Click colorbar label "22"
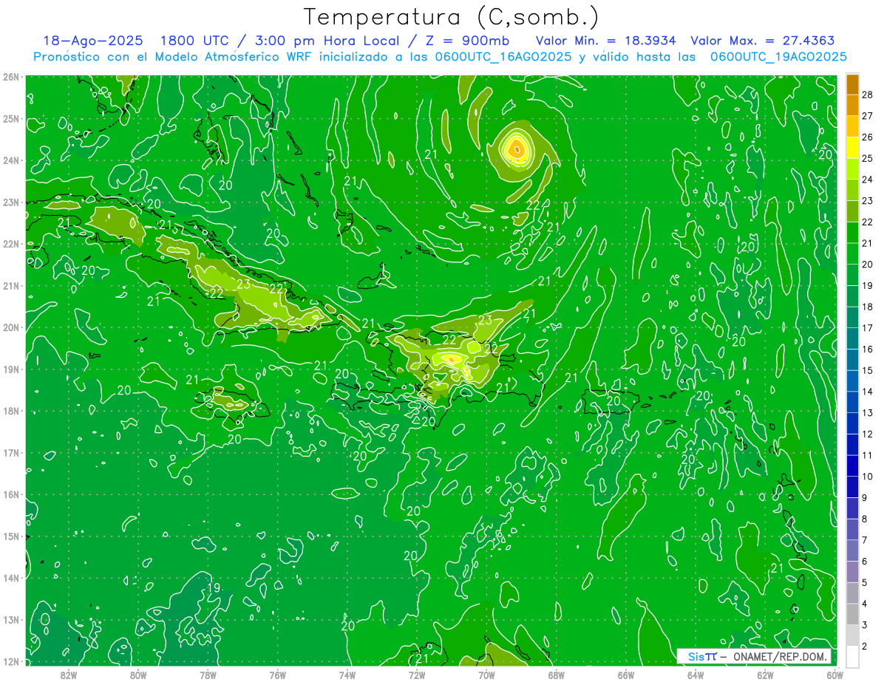This screenshot has height=685, width=887. click(x=868, y=222)
